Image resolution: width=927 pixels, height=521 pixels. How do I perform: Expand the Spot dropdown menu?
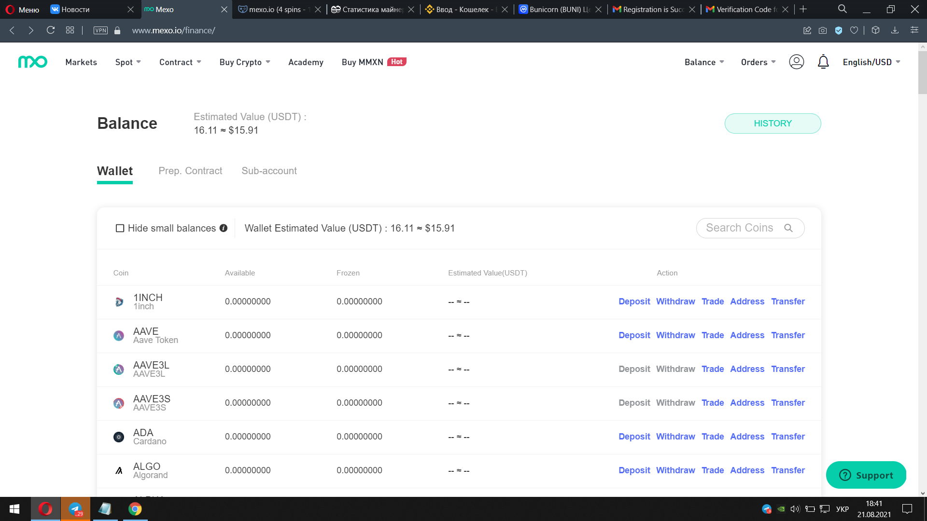point(128,62)
